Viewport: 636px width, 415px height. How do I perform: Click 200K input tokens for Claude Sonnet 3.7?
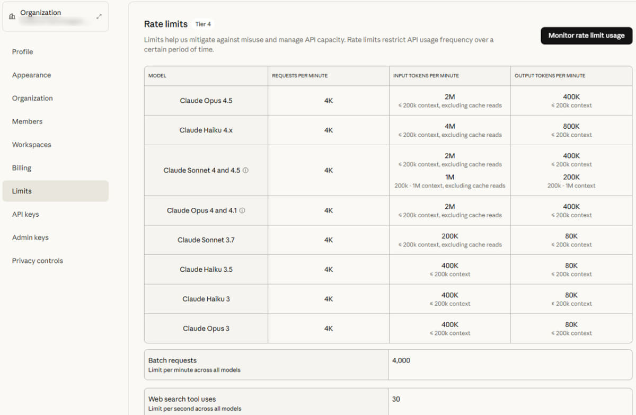pos(450,236)
